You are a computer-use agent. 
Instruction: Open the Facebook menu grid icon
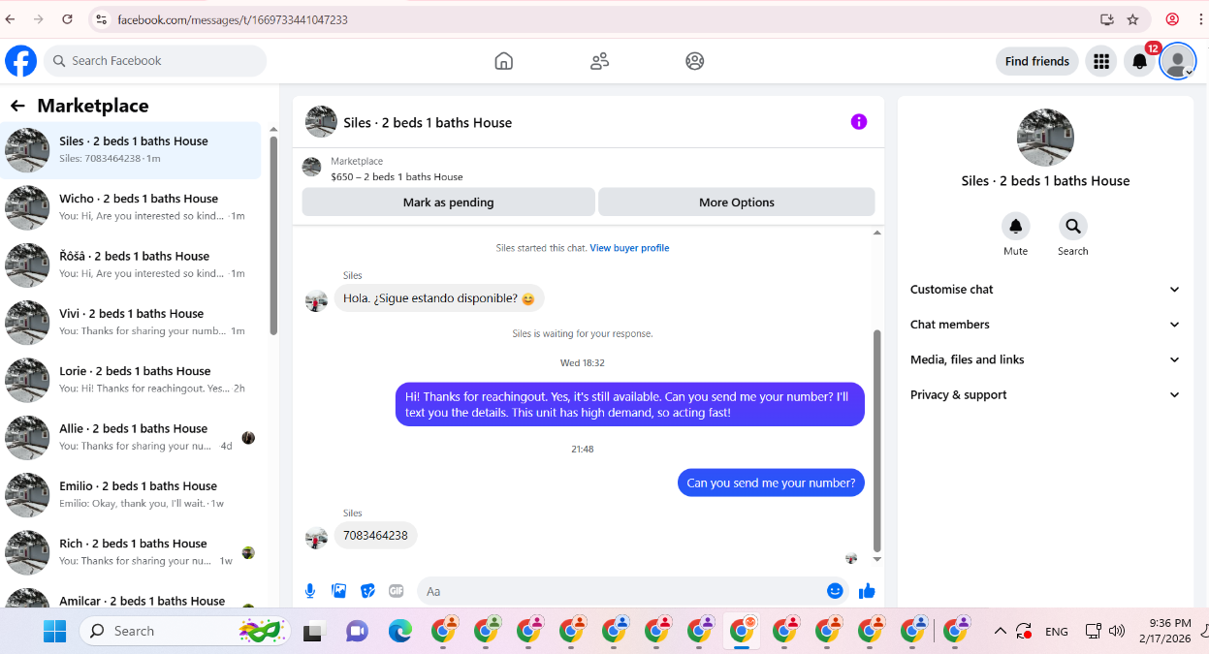1100,61
